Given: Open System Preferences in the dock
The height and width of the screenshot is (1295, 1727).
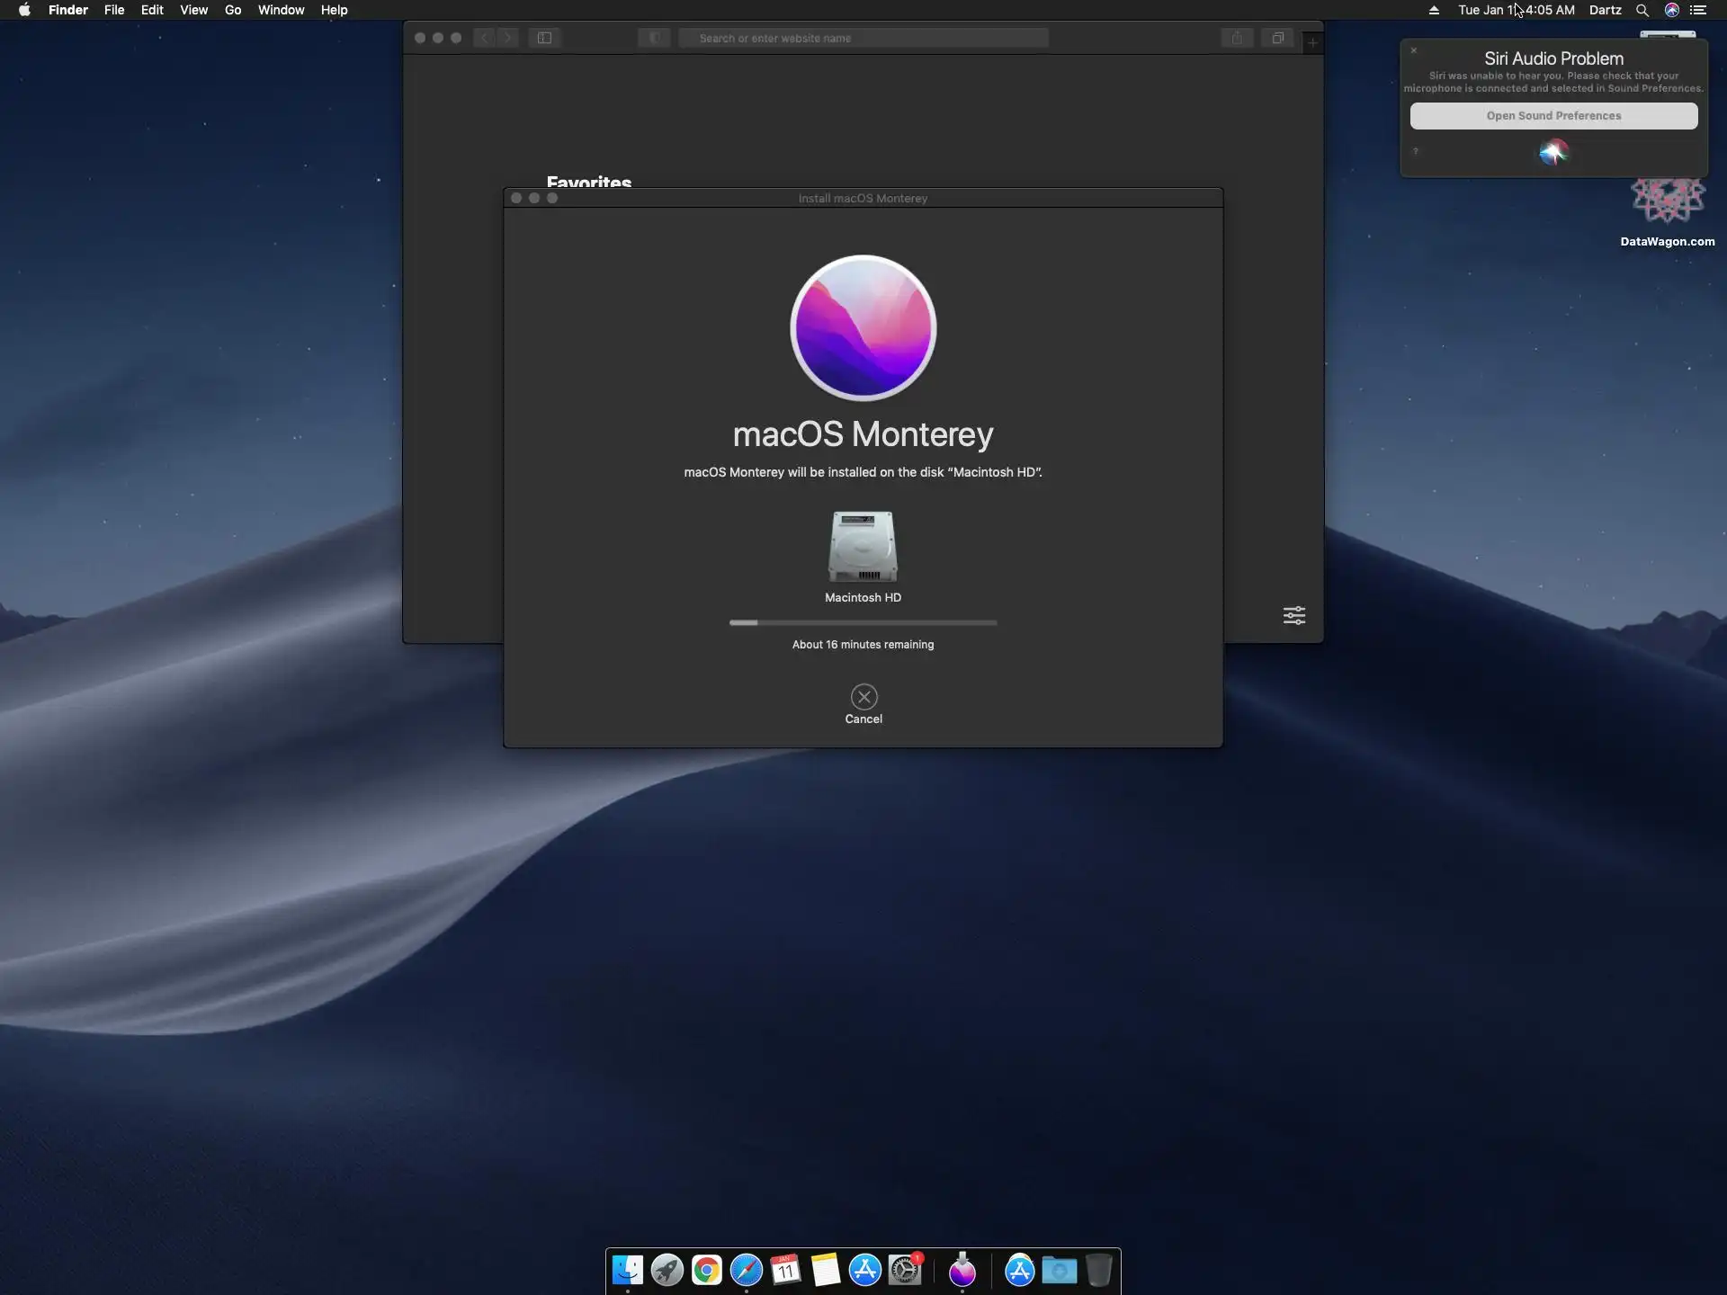Looking at the screenshot, I should 905,1270.
